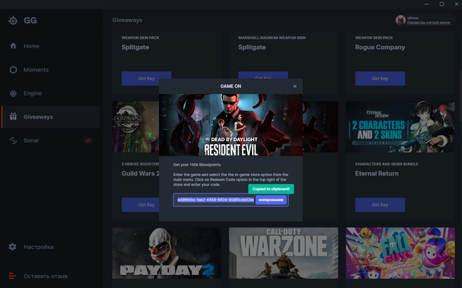Screen dimensions: 462x288
Task: Select the Engine gear icon
Action: click(x=13, y=94)
